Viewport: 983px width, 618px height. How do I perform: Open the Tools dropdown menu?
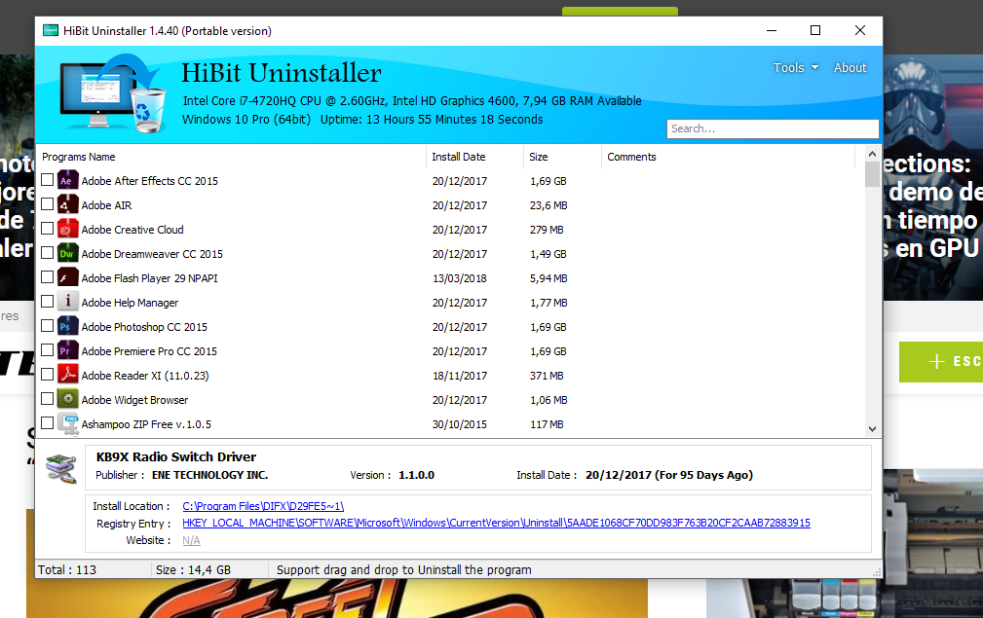(796, 67)
